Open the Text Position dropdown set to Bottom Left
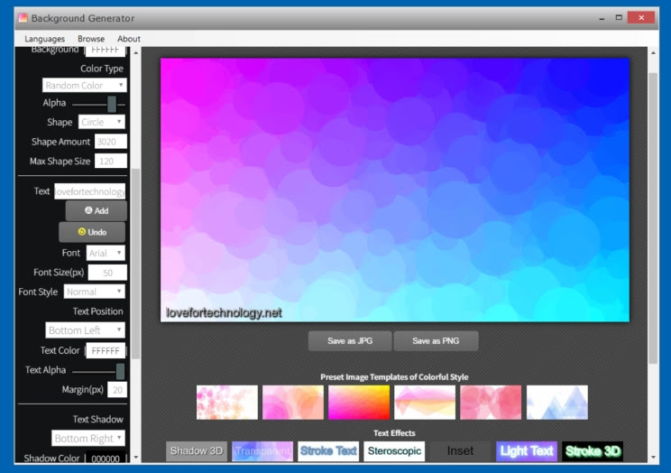This screenshot has height=473, width=671. pos(85,330)
